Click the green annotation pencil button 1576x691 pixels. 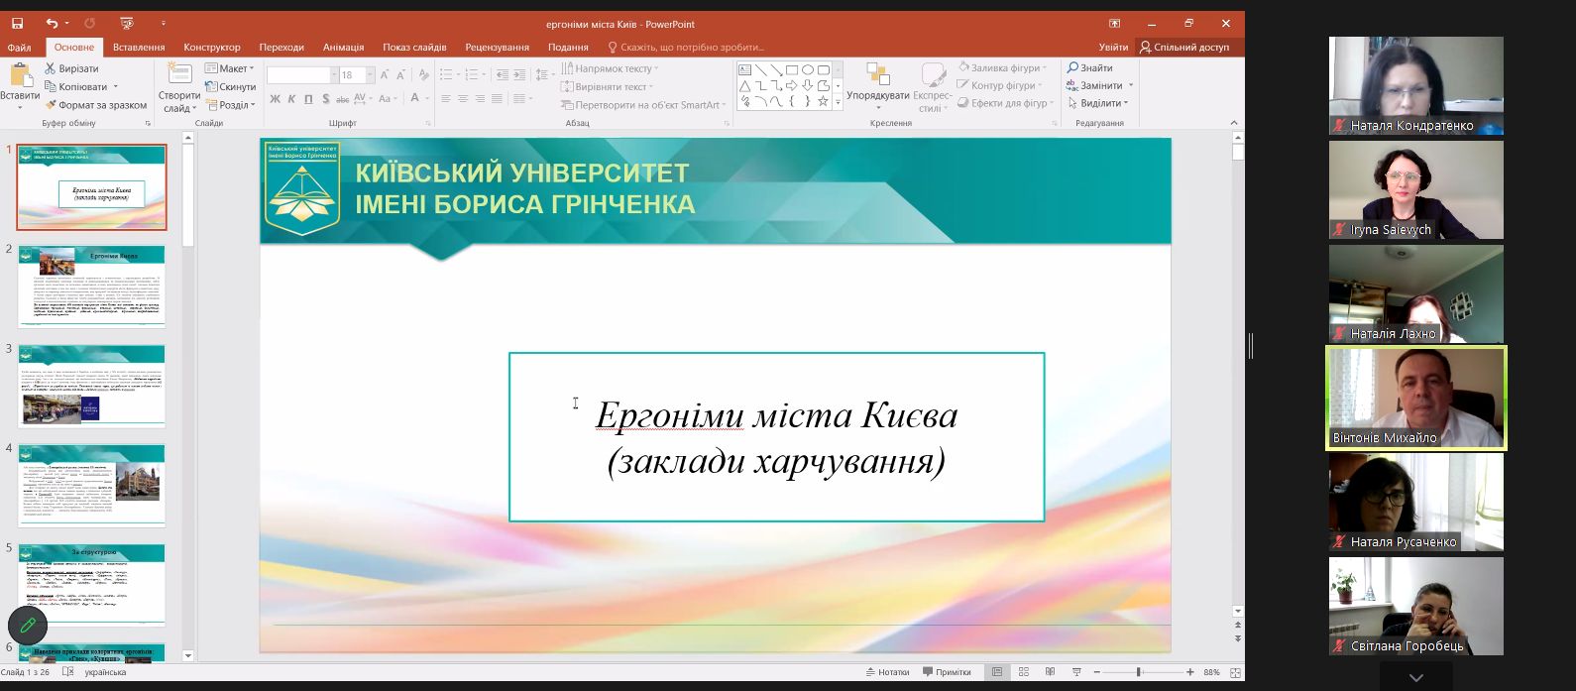pyautogui.click(x=28, y=625)
